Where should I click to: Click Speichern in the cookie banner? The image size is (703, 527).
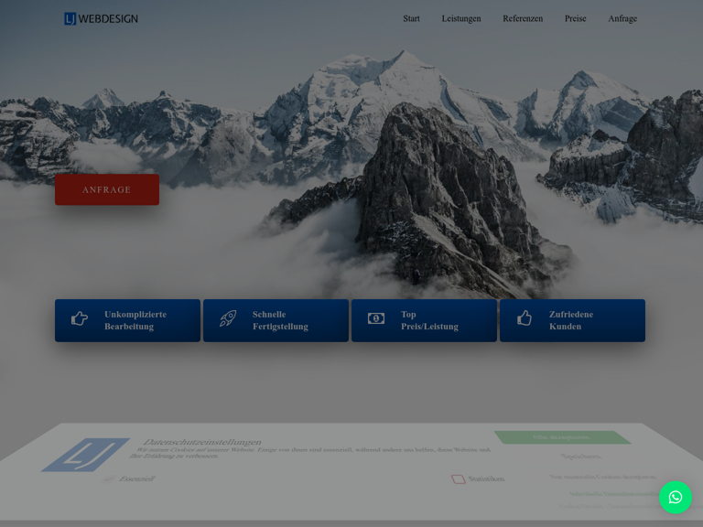click(580, 457)
